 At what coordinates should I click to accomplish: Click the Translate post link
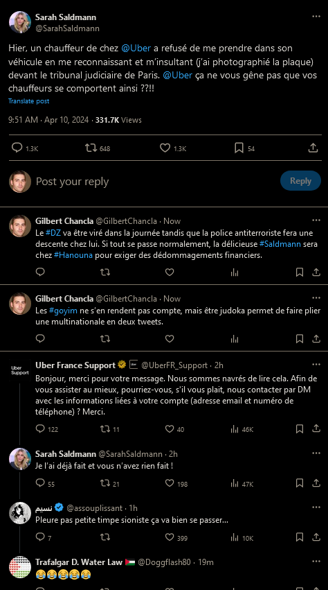pyautogui.click(x=29, y=101)
